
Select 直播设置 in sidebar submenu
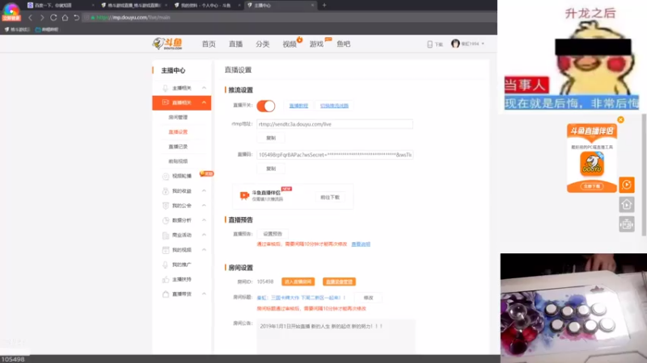tap(178, 132)
